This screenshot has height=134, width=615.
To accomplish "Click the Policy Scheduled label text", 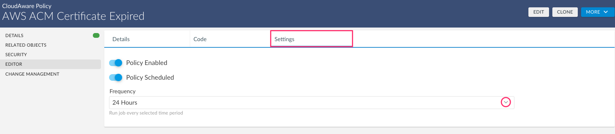I will click(150, 77).
